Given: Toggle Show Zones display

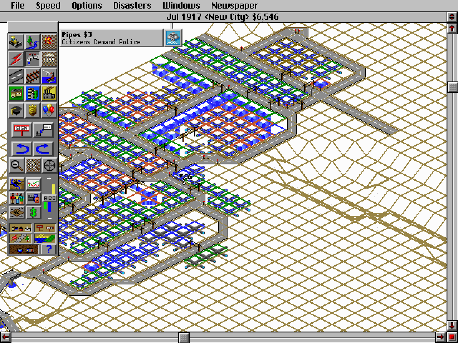Looking at the screenshot, I should click(x=45, y=238).
